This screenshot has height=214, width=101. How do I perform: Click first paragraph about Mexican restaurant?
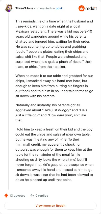pos(54,44)
